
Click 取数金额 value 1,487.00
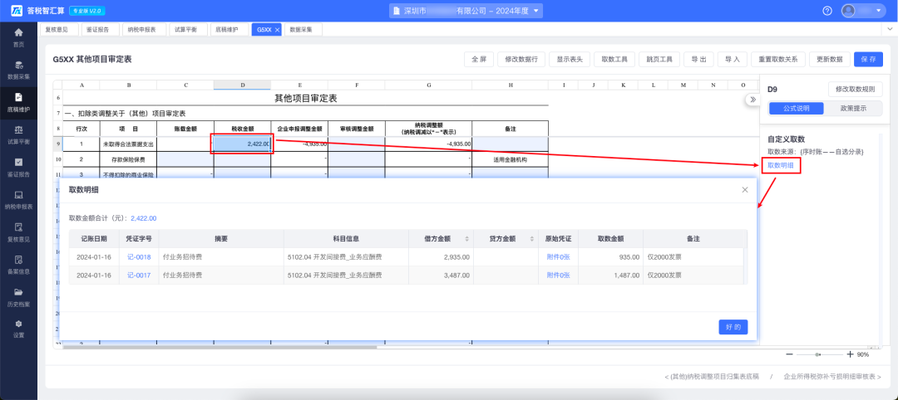pyautogui.click(x=625, y=275)
